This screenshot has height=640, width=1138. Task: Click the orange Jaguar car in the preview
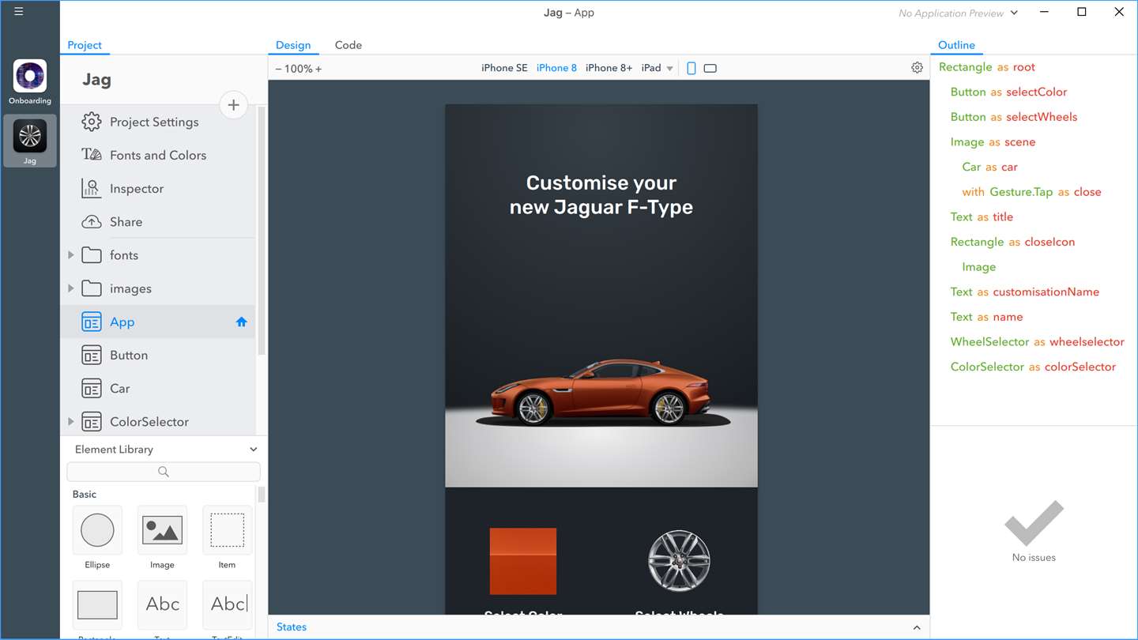click(x=600, y=393)
